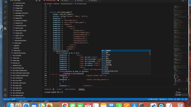
Task: Open the Search view in activity bar
Action: pyautogui.click(x=5, y=7)
